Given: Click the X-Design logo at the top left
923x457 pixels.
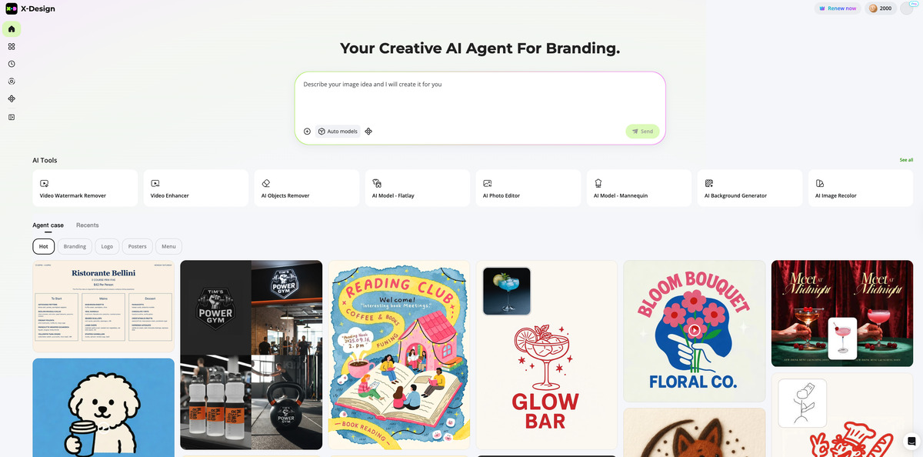Looking at the screenshot, I should (31, 8).
